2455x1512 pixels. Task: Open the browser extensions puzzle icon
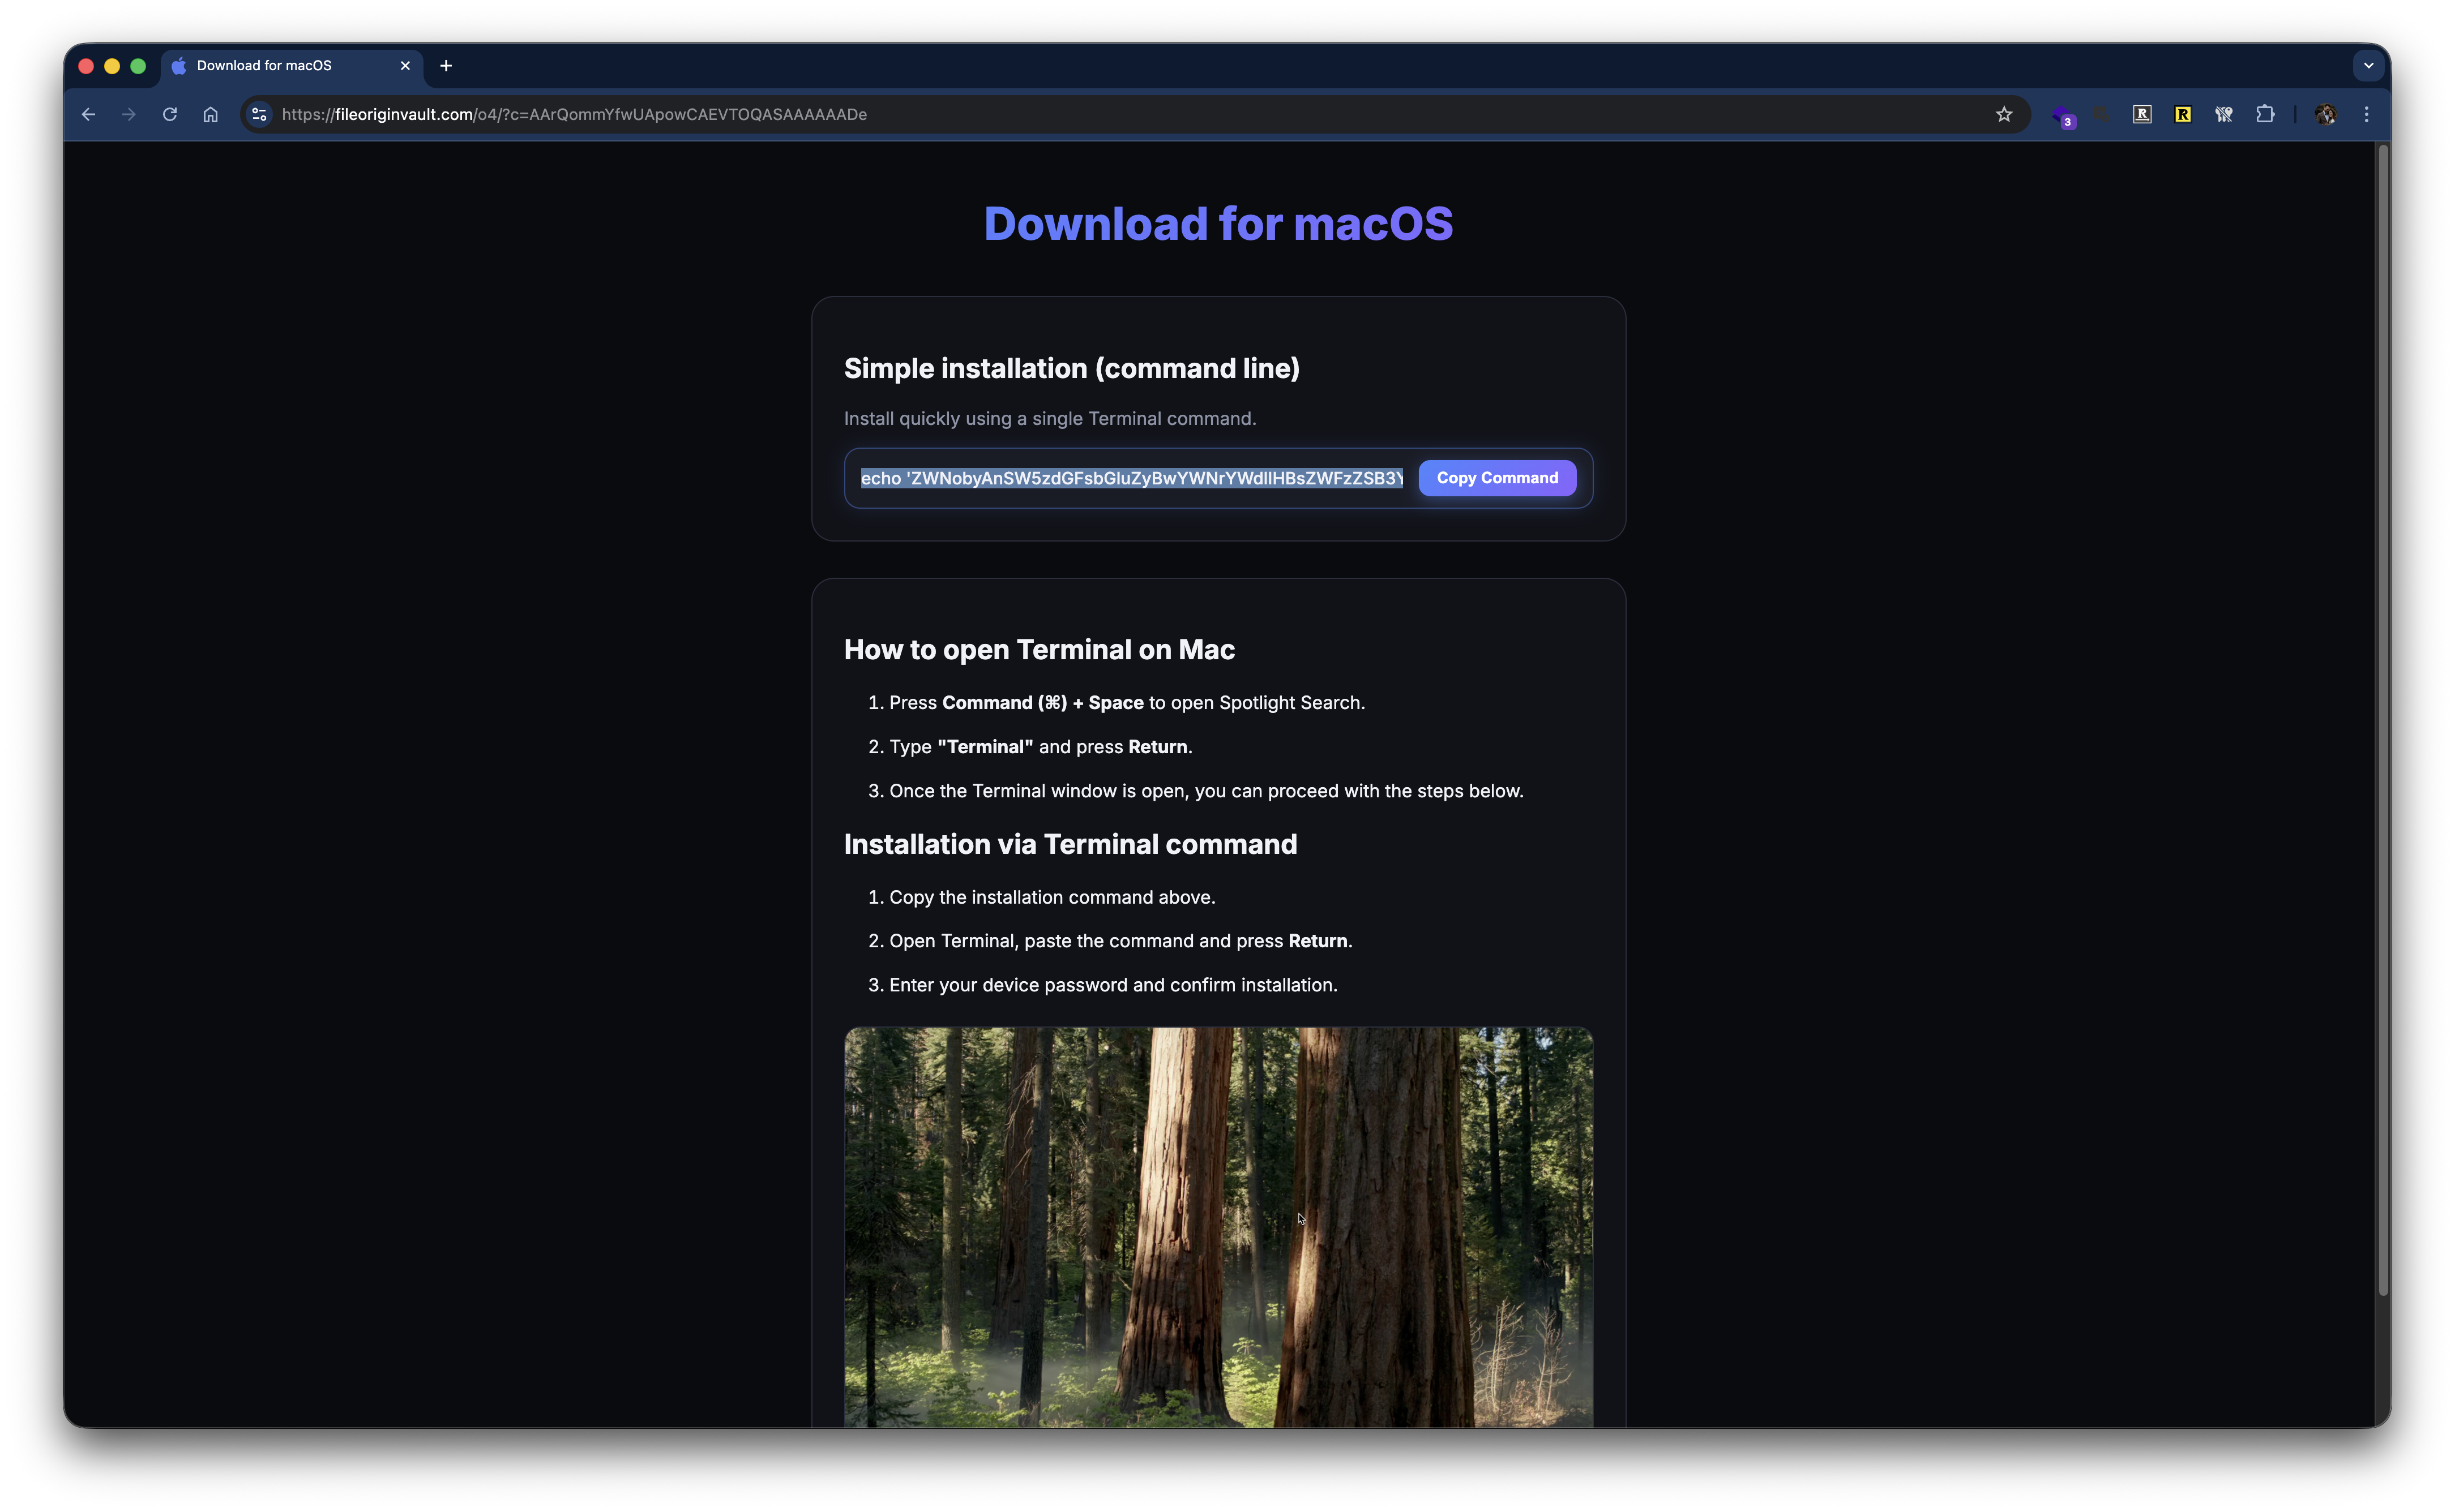pyautogui.click(x=2265, y=114)
